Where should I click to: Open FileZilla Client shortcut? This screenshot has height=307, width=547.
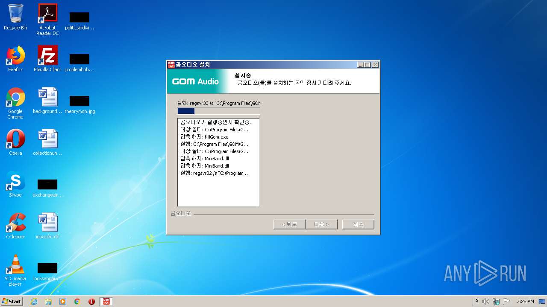pyautogui.click(x=47, y=59)
